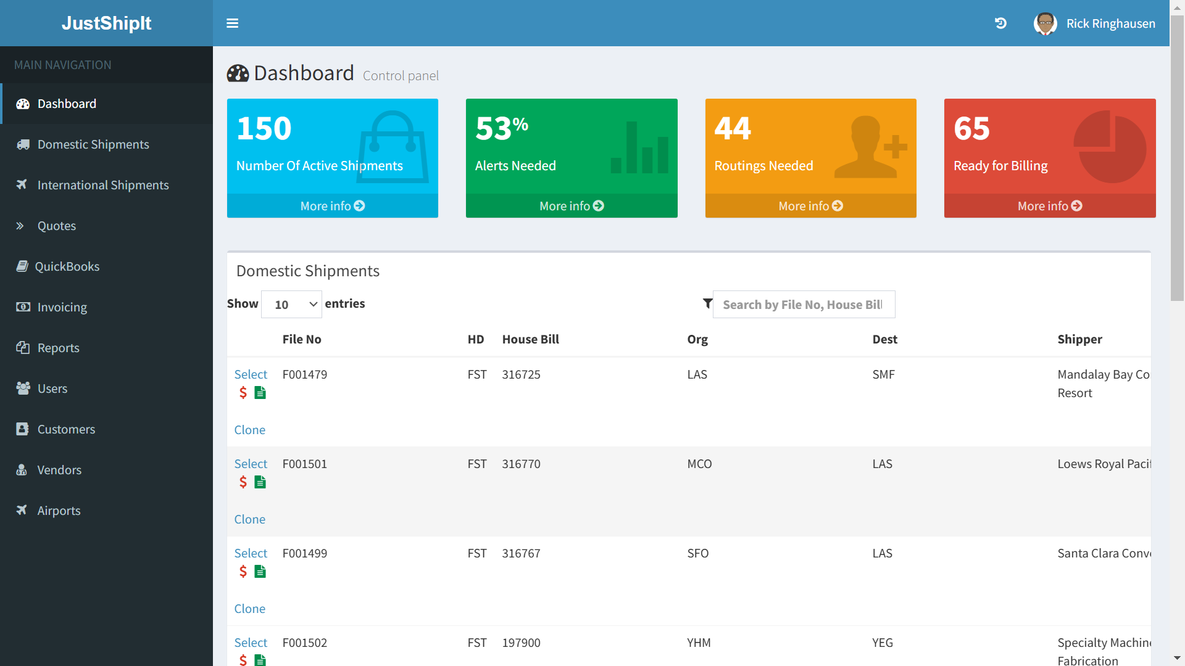Sort by Shipper column header
Viewport: 1185px width, 666px height.
pyautogui.click(x=1079, y=339)
